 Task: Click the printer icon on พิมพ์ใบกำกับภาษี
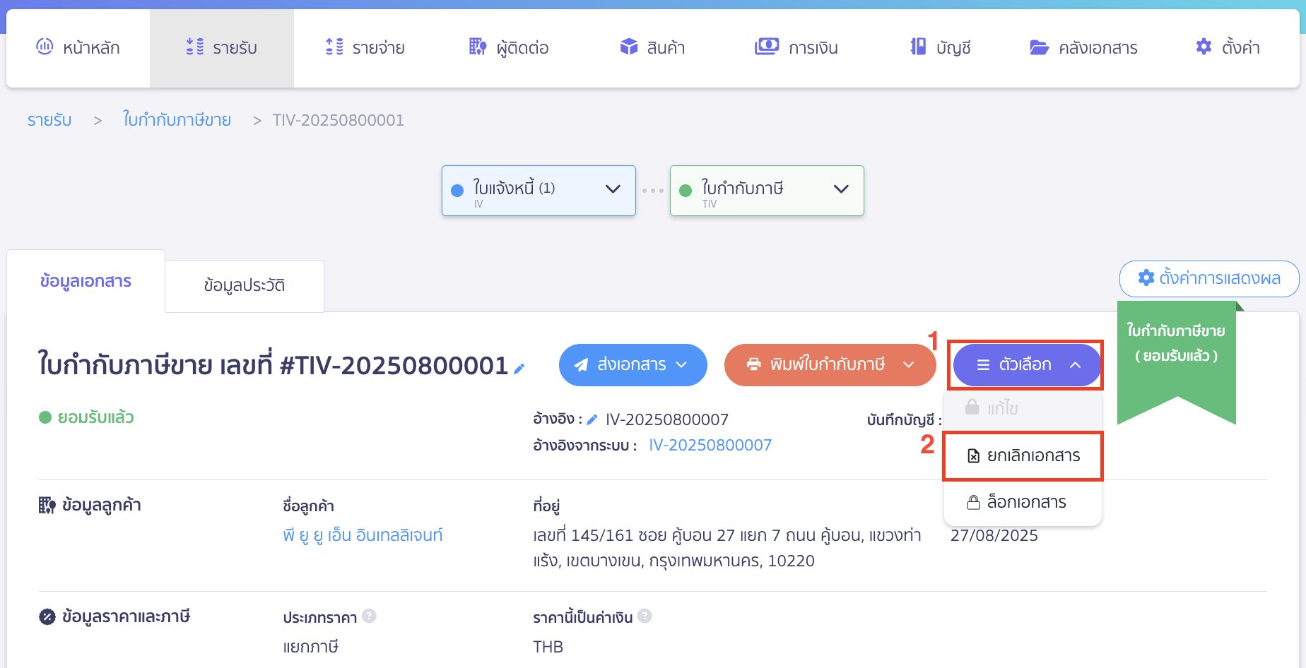753,364
